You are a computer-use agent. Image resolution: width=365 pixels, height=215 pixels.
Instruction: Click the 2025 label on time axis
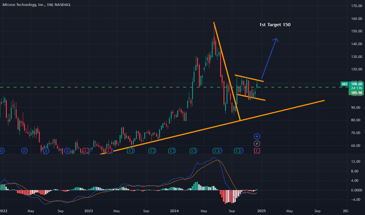pos(261,211)
